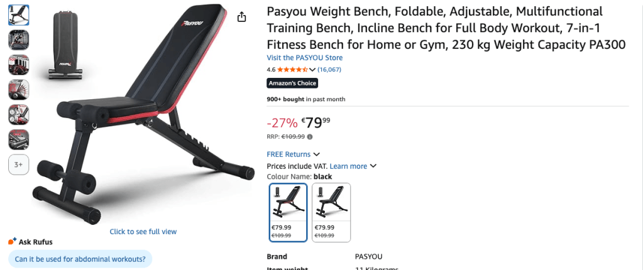Select the sixth product thumbnail image
The width and height of the screenshot is (643, 270).
click(x=19, y=139)
